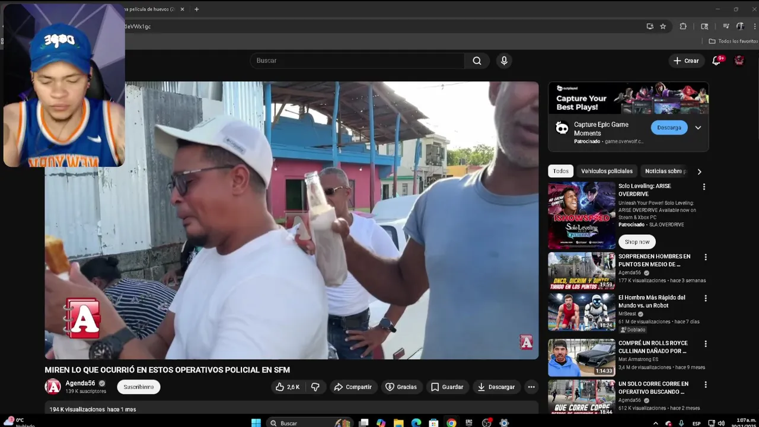Select the Vehículos policiales chip
The height and width of the screenshot is (427, 759).
[607, 171]
